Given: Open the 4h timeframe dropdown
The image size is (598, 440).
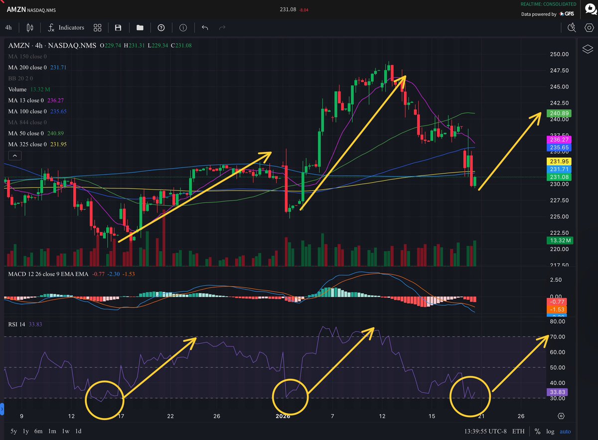Looking at the screenshot, I should [8, 28].
